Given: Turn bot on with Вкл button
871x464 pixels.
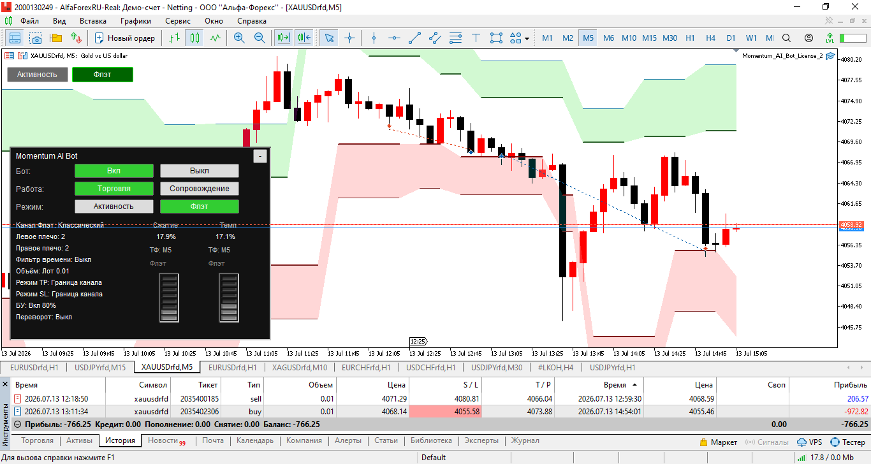Looking at the screenshot, I should coord(113,171).
